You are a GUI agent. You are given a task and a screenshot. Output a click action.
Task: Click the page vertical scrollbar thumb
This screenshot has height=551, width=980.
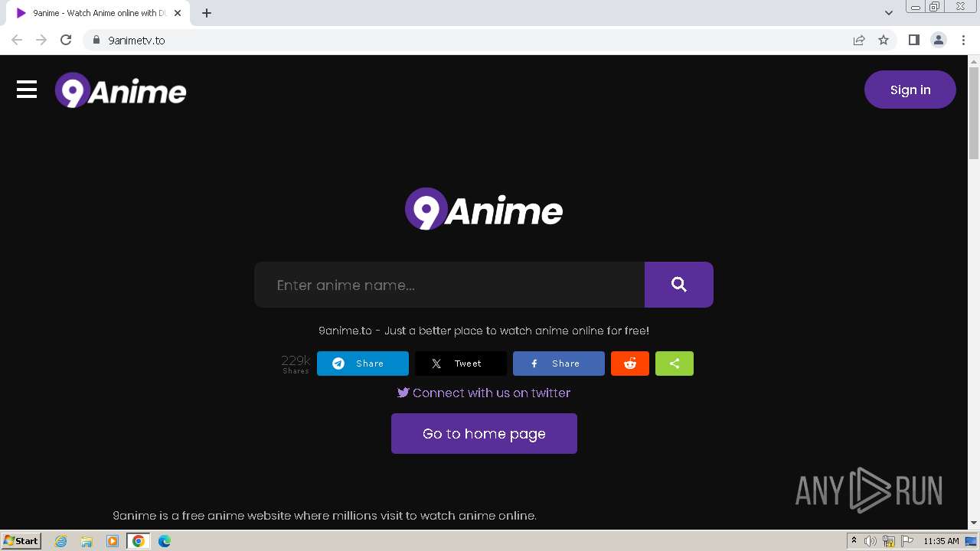[x=974, y=113]
